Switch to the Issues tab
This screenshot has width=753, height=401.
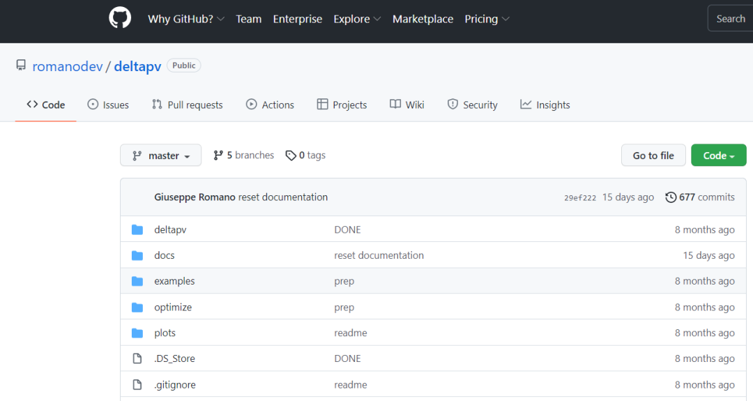click(x=108, y=105)
